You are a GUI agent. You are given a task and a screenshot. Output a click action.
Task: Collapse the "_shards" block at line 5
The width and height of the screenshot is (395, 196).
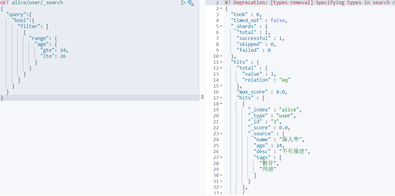click(221, 26)
